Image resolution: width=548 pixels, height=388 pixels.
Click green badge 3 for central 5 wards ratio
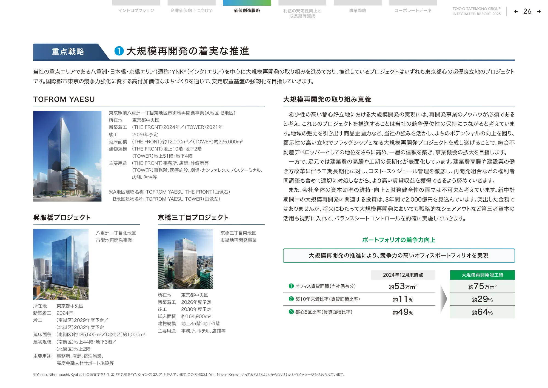(291, 312)
